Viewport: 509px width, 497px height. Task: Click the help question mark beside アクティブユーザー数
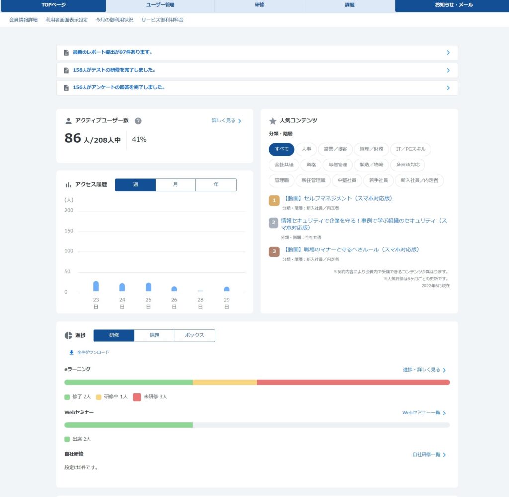pos(138,121)
